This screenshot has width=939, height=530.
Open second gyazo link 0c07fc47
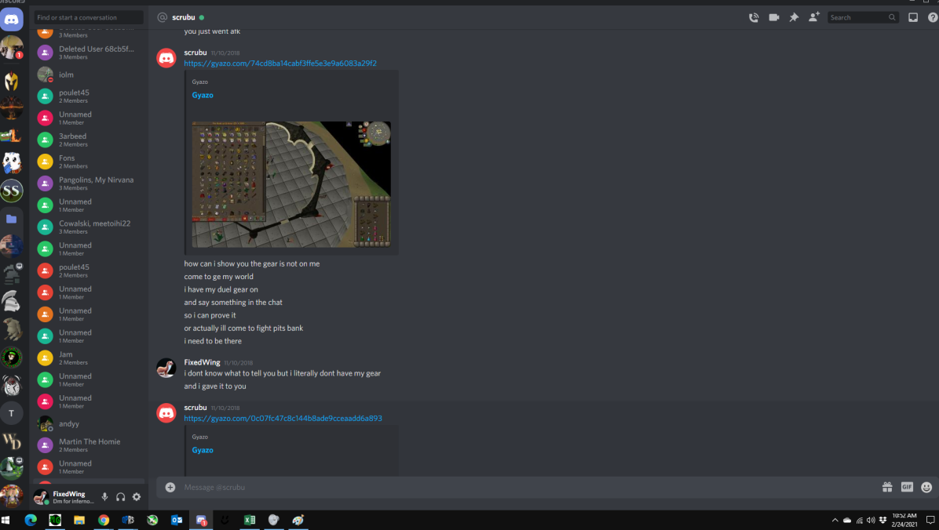click(x=283, y=419)
